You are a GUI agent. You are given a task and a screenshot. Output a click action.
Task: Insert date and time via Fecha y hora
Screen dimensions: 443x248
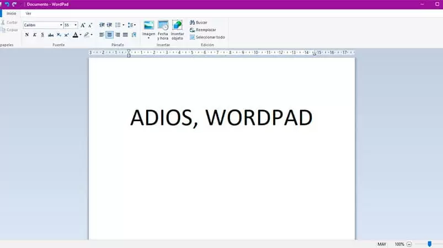coord(163,25)
